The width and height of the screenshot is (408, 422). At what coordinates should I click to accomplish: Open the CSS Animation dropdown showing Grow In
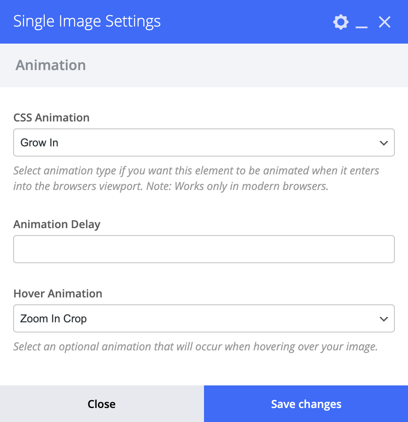(204, 142)
